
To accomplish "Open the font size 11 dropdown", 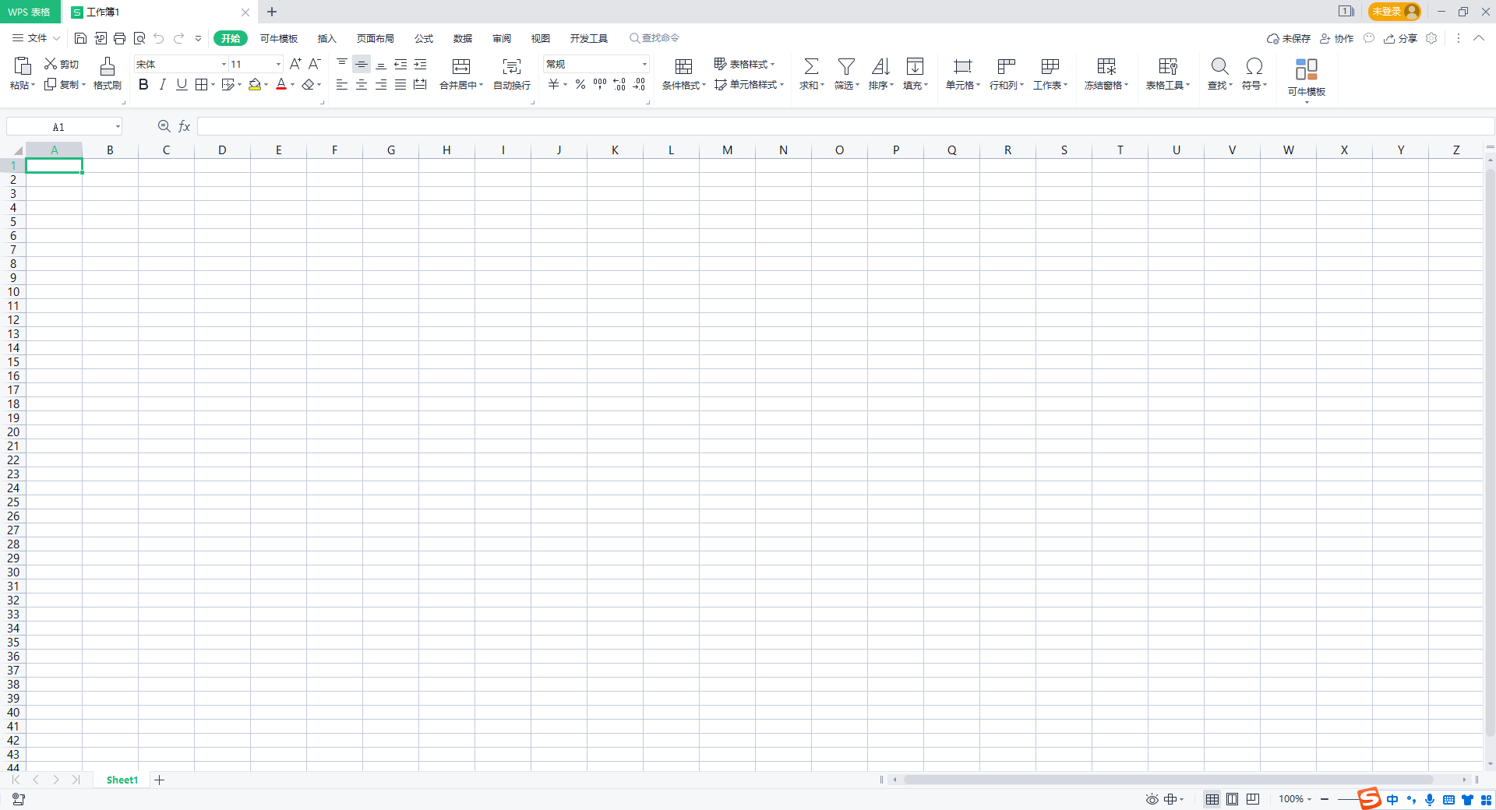I will [x=278, y=64].
